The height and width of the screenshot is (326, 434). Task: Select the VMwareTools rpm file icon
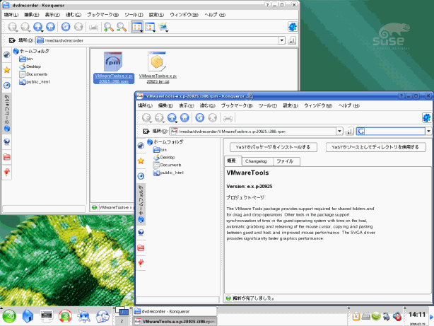tap(113, 62)
